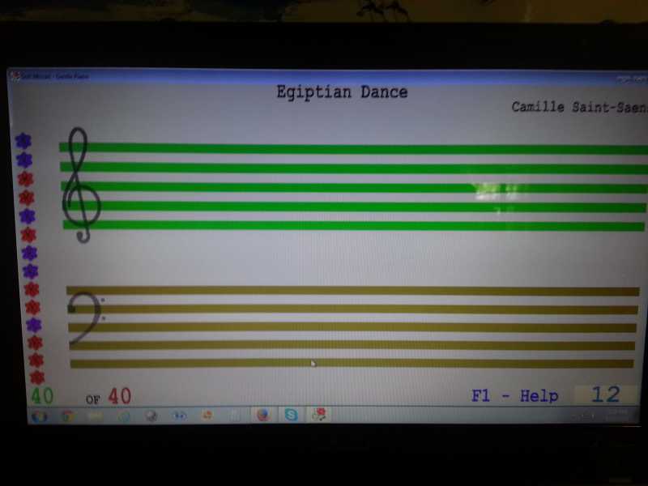
Task: Click the green score number '40'
Action: click(x=42, y=396)
